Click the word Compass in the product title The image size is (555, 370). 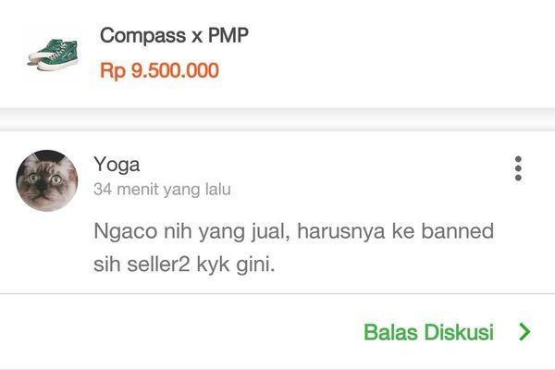pyautogui.click(x=142, y=36)
